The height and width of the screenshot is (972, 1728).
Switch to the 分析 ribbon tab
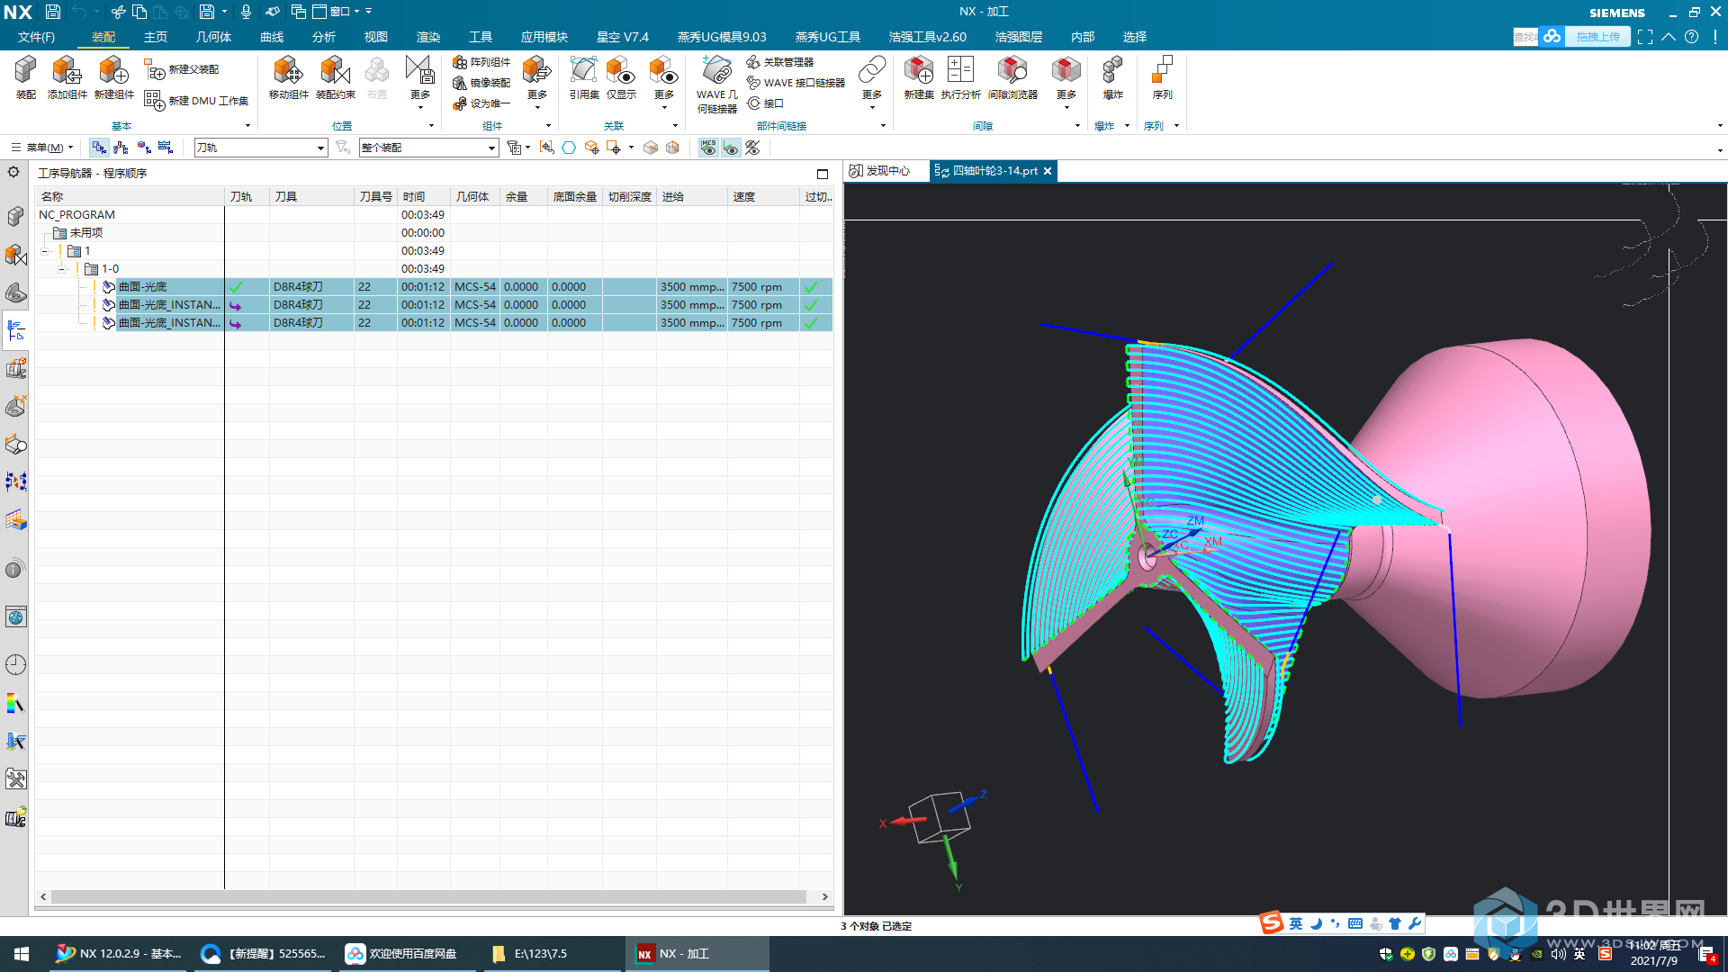pyautogui.click(x=324, y=37)
